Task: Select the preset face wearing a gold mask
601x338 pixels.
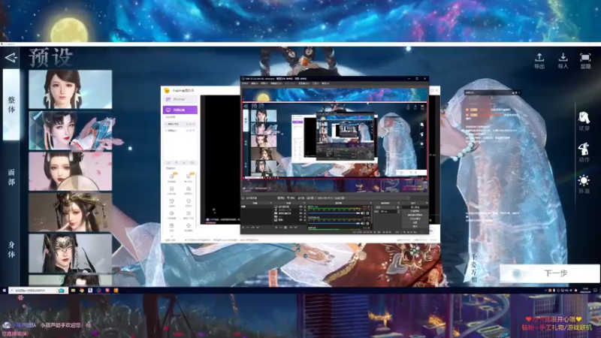Action: click(x=71, y=253)
